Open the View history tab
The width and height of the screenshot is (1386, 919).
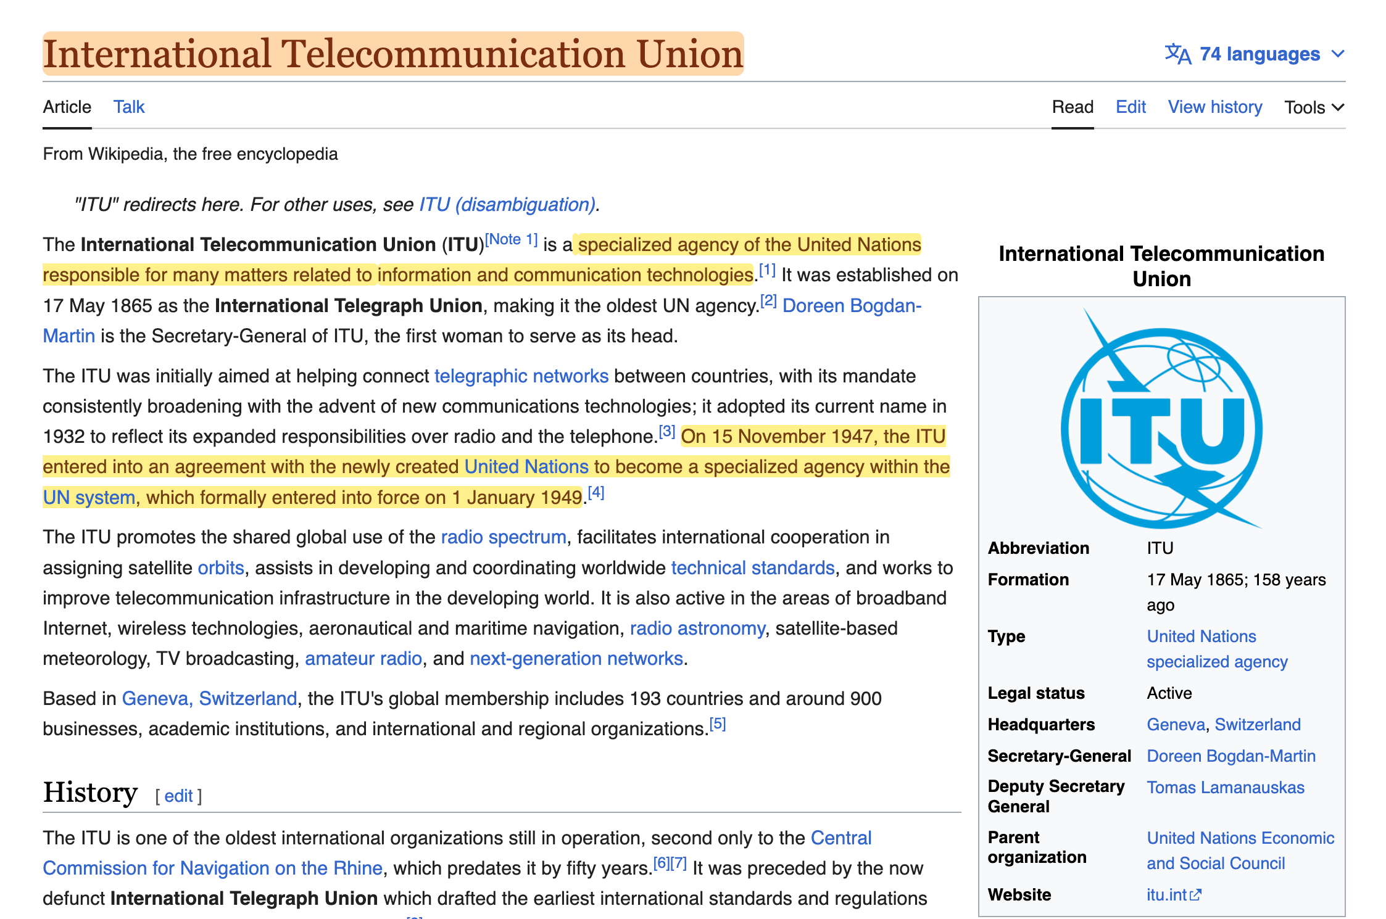[1215, 107]
